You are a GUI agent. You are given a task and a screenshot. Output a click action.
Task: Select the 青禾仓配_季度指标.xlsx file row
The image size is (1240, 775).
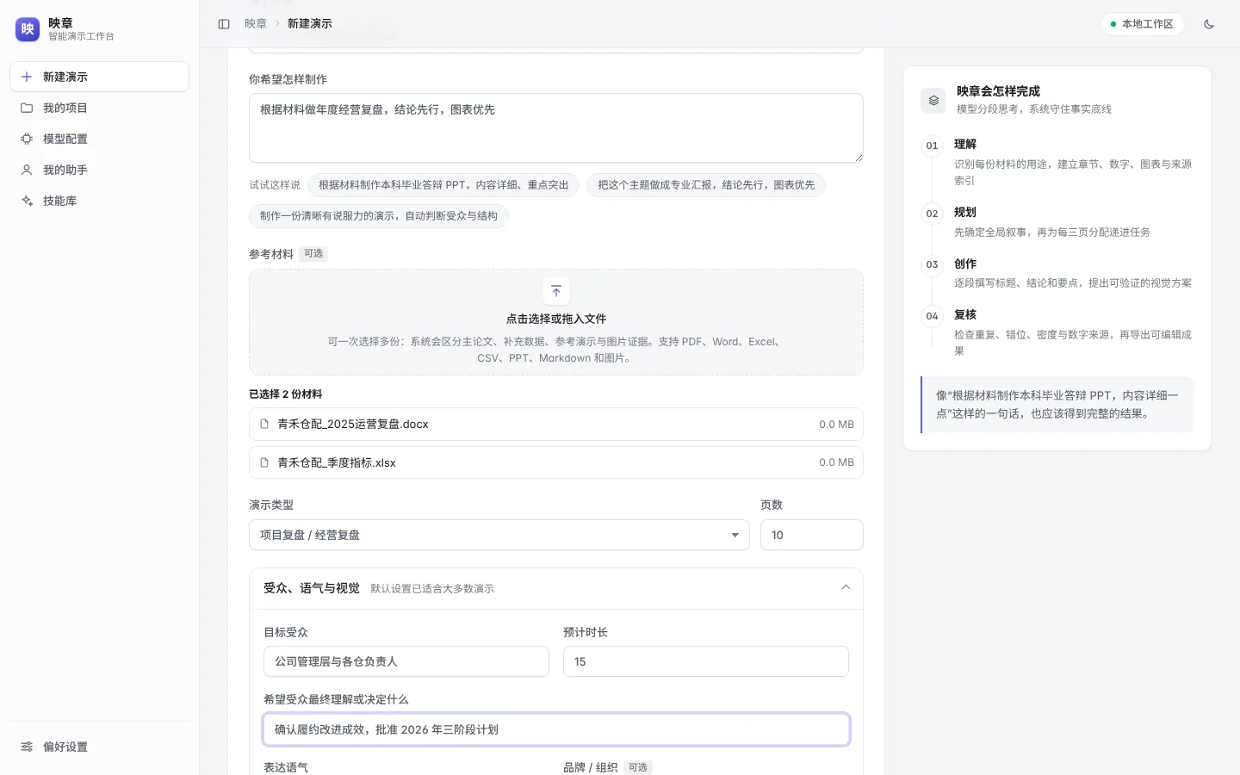pos(556,462)
